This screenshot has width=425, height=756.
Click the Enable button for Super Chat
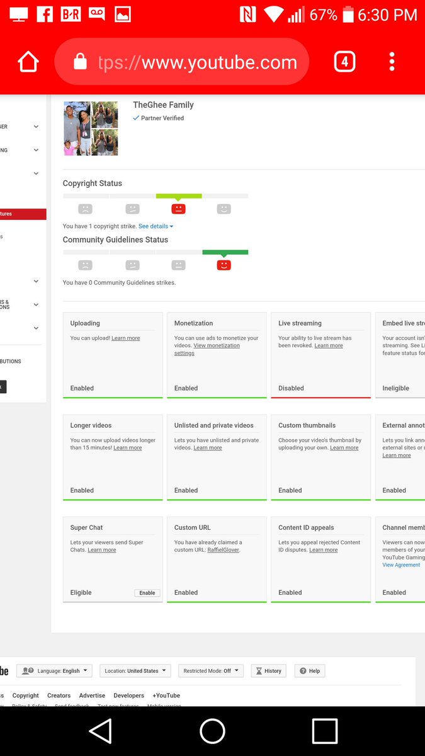point(147,593)
